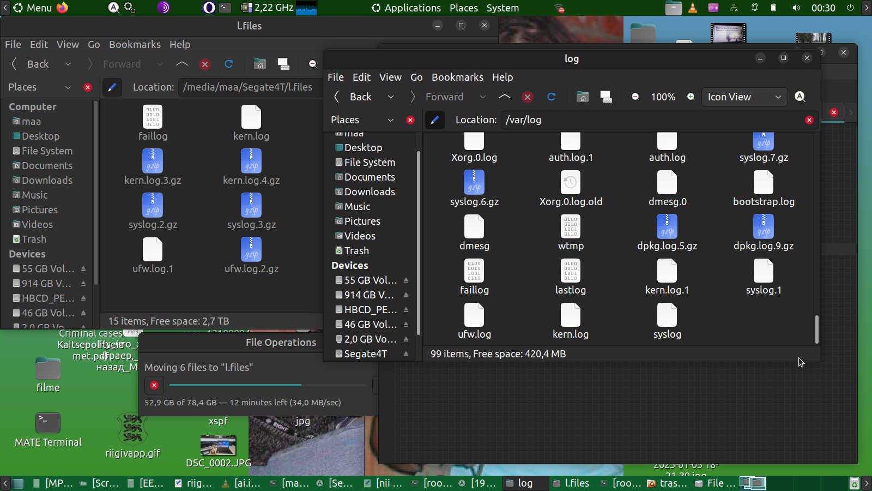872x491 pixels.
Task: Zoom in using the plus magnifier icon
Action: tap(691, 97)
